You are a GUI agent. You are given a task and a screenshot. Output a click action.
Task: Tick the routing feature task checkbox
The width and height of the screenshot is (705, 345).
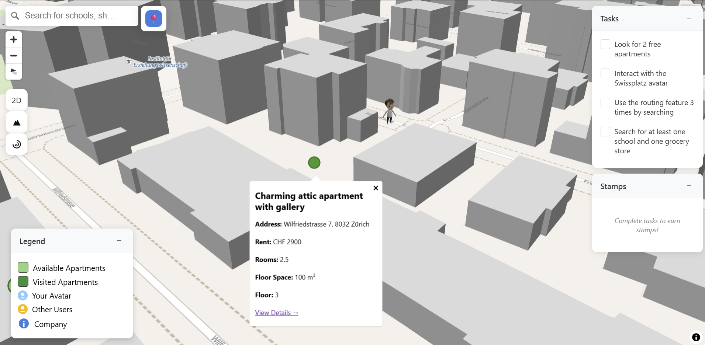[605, 102]
